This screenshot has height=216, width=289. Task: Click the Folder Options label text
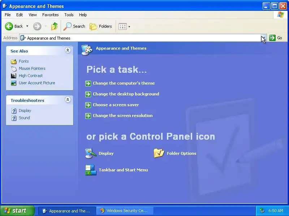click(182, 153)
